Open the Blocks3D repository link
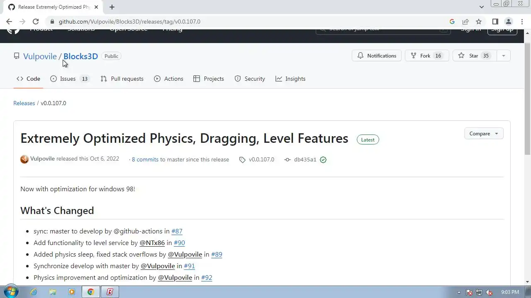This screenshot has width=531, height=298. pos(80,56)
